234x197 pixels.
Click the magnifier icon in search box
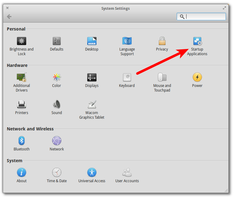(x=182, y=17)
